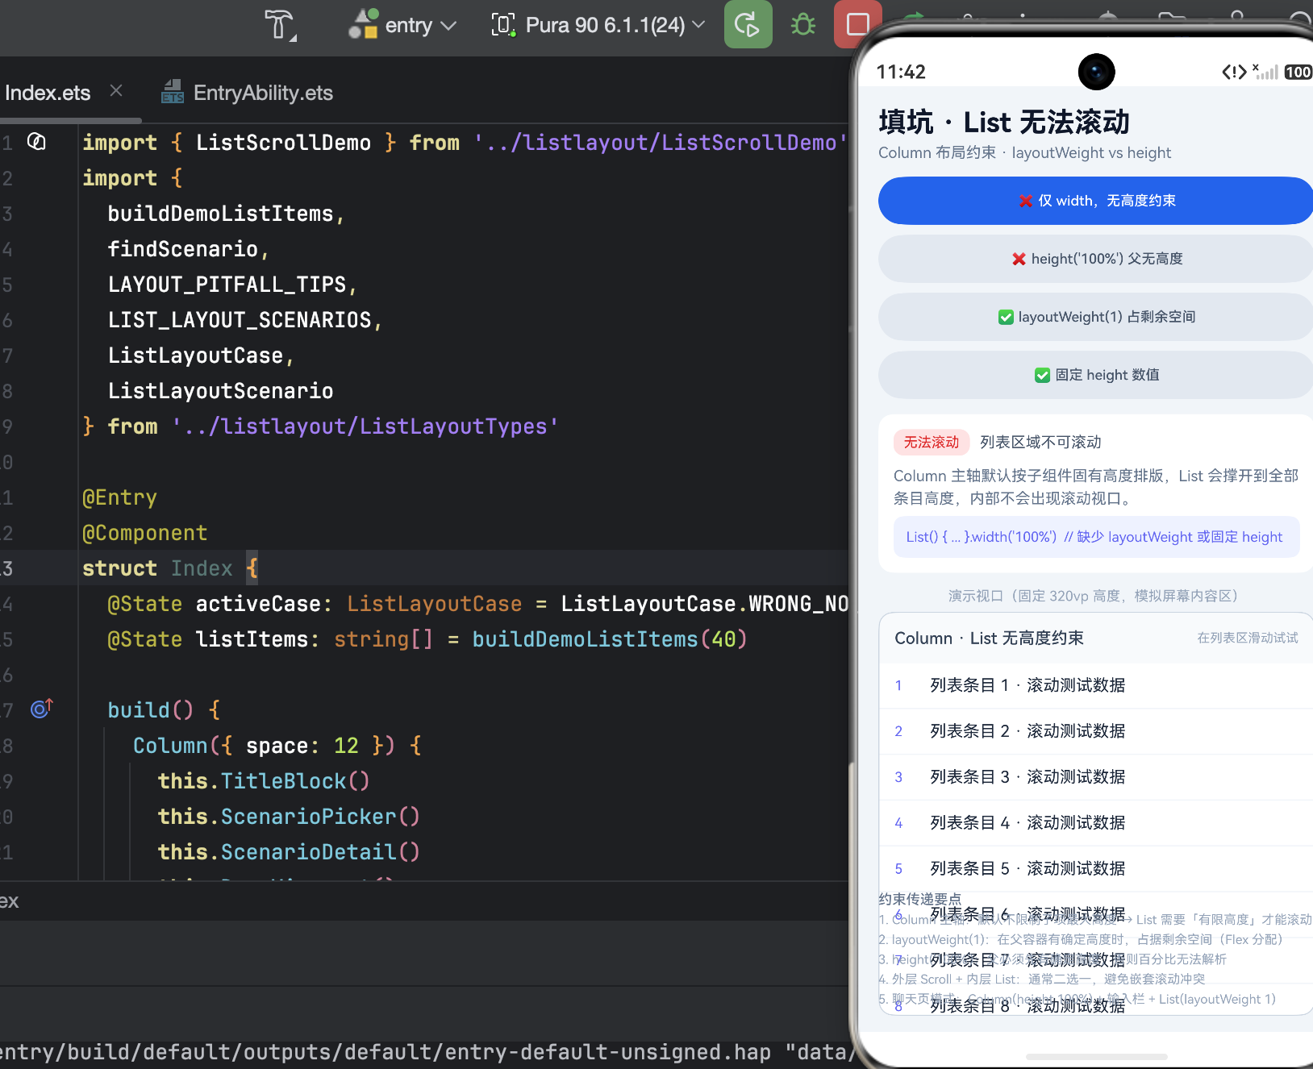
Task: Click the 'Index' struct name
Action: coord(202,568)
